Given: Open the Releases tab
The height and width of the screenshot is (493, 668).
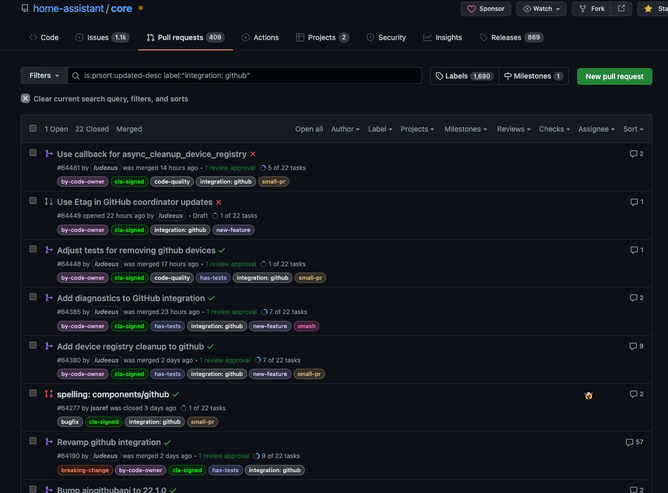Looking at the screenshot, I should (x=512, y=37).
